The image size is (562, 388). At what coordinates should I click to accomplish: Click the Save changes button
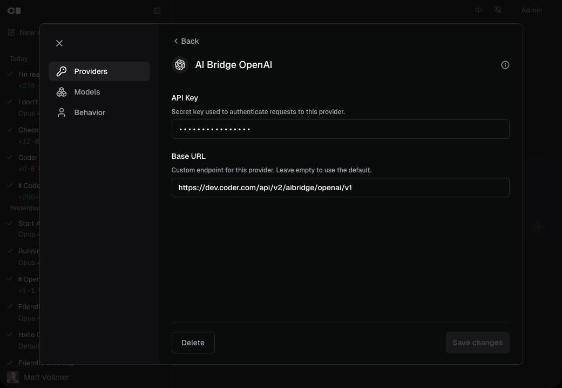[477, 343]
